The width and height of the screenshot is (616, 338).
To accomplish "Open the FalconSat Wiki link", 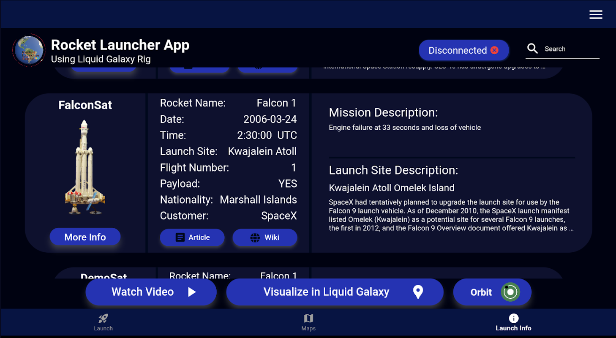I will 265,237.
